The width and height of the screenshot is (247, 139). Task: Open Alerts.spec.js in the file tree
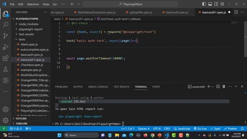[29, 44]
